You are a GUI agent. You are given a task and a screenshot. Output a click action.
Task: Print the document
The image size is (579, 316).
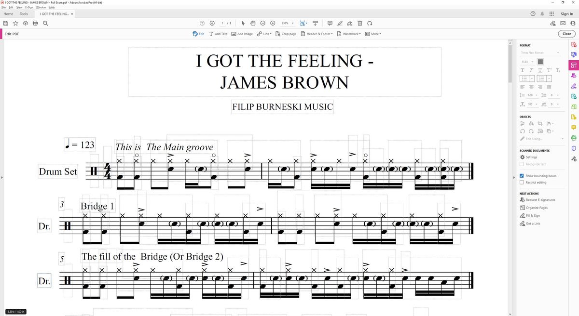[35, 23]
